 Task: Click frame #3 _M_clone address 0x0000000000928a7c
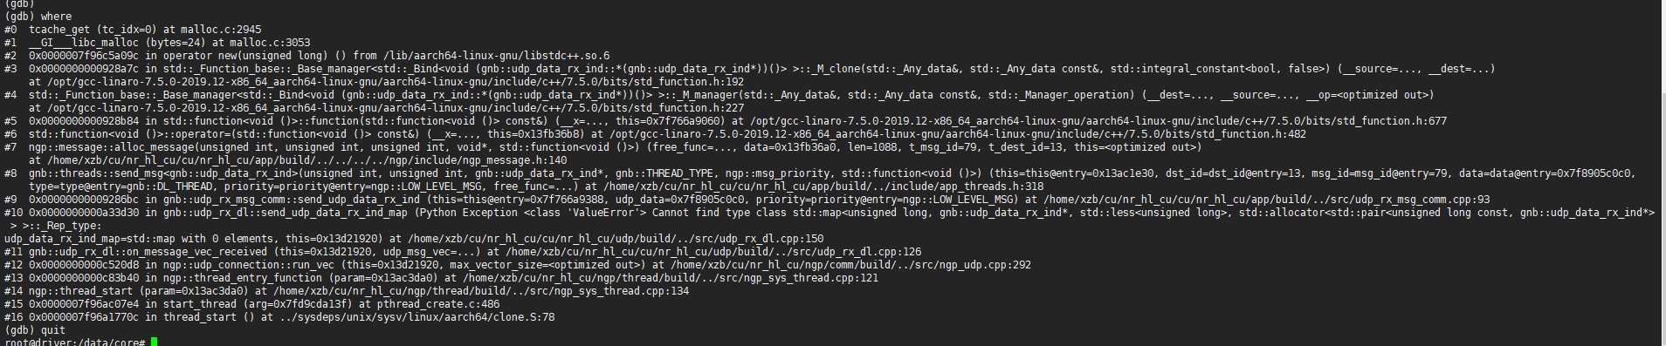pos(83,69)
